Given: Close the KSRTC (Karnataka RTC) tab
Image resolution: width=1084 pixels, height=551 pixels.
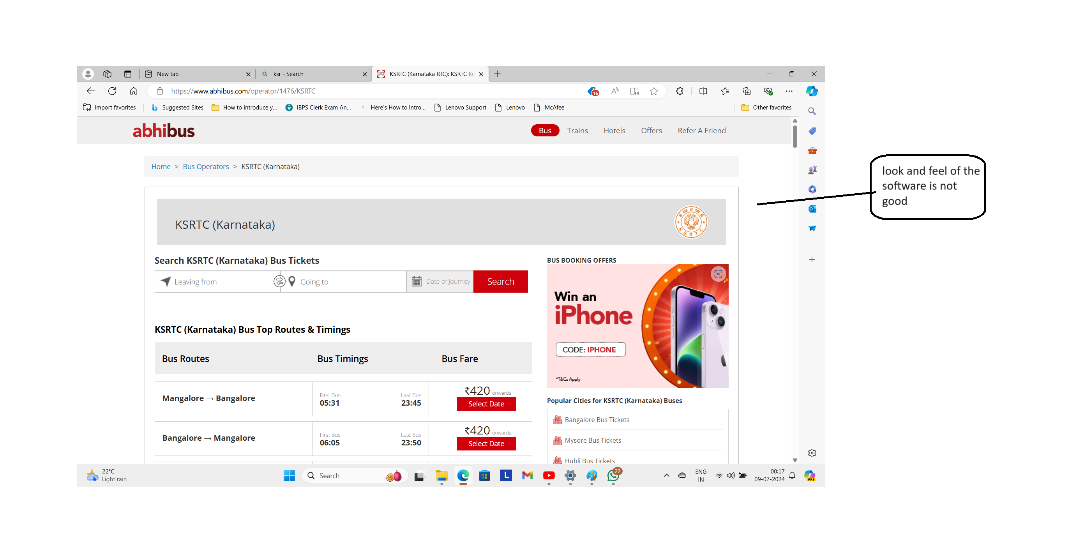Looking at the screenshot, I should point(481,74).
